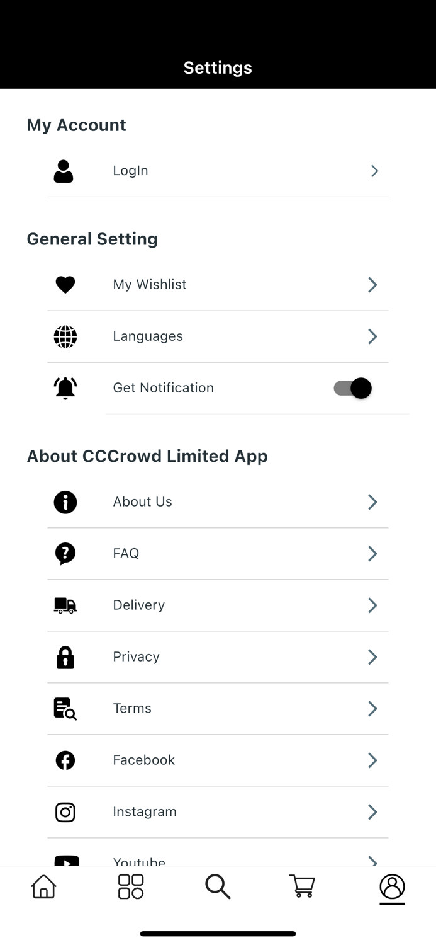View the Terms page
Screen dimensions: 436x945
(131, 709)
